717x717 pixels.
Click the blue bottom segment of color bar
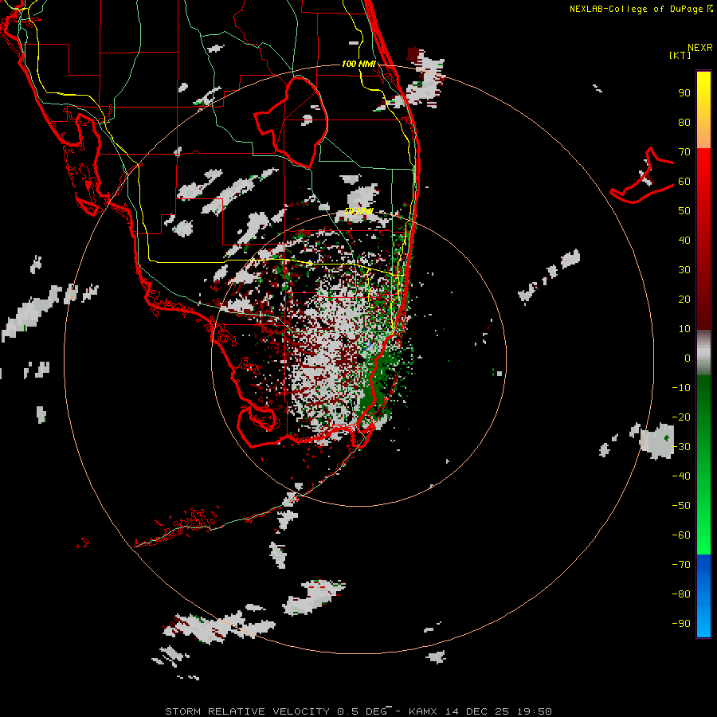pyautogui.click(x=703, y=596)
